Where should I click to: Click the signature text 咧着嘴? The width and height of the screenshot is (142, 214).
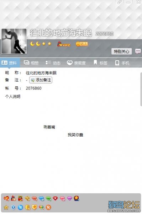click(49, 127)
